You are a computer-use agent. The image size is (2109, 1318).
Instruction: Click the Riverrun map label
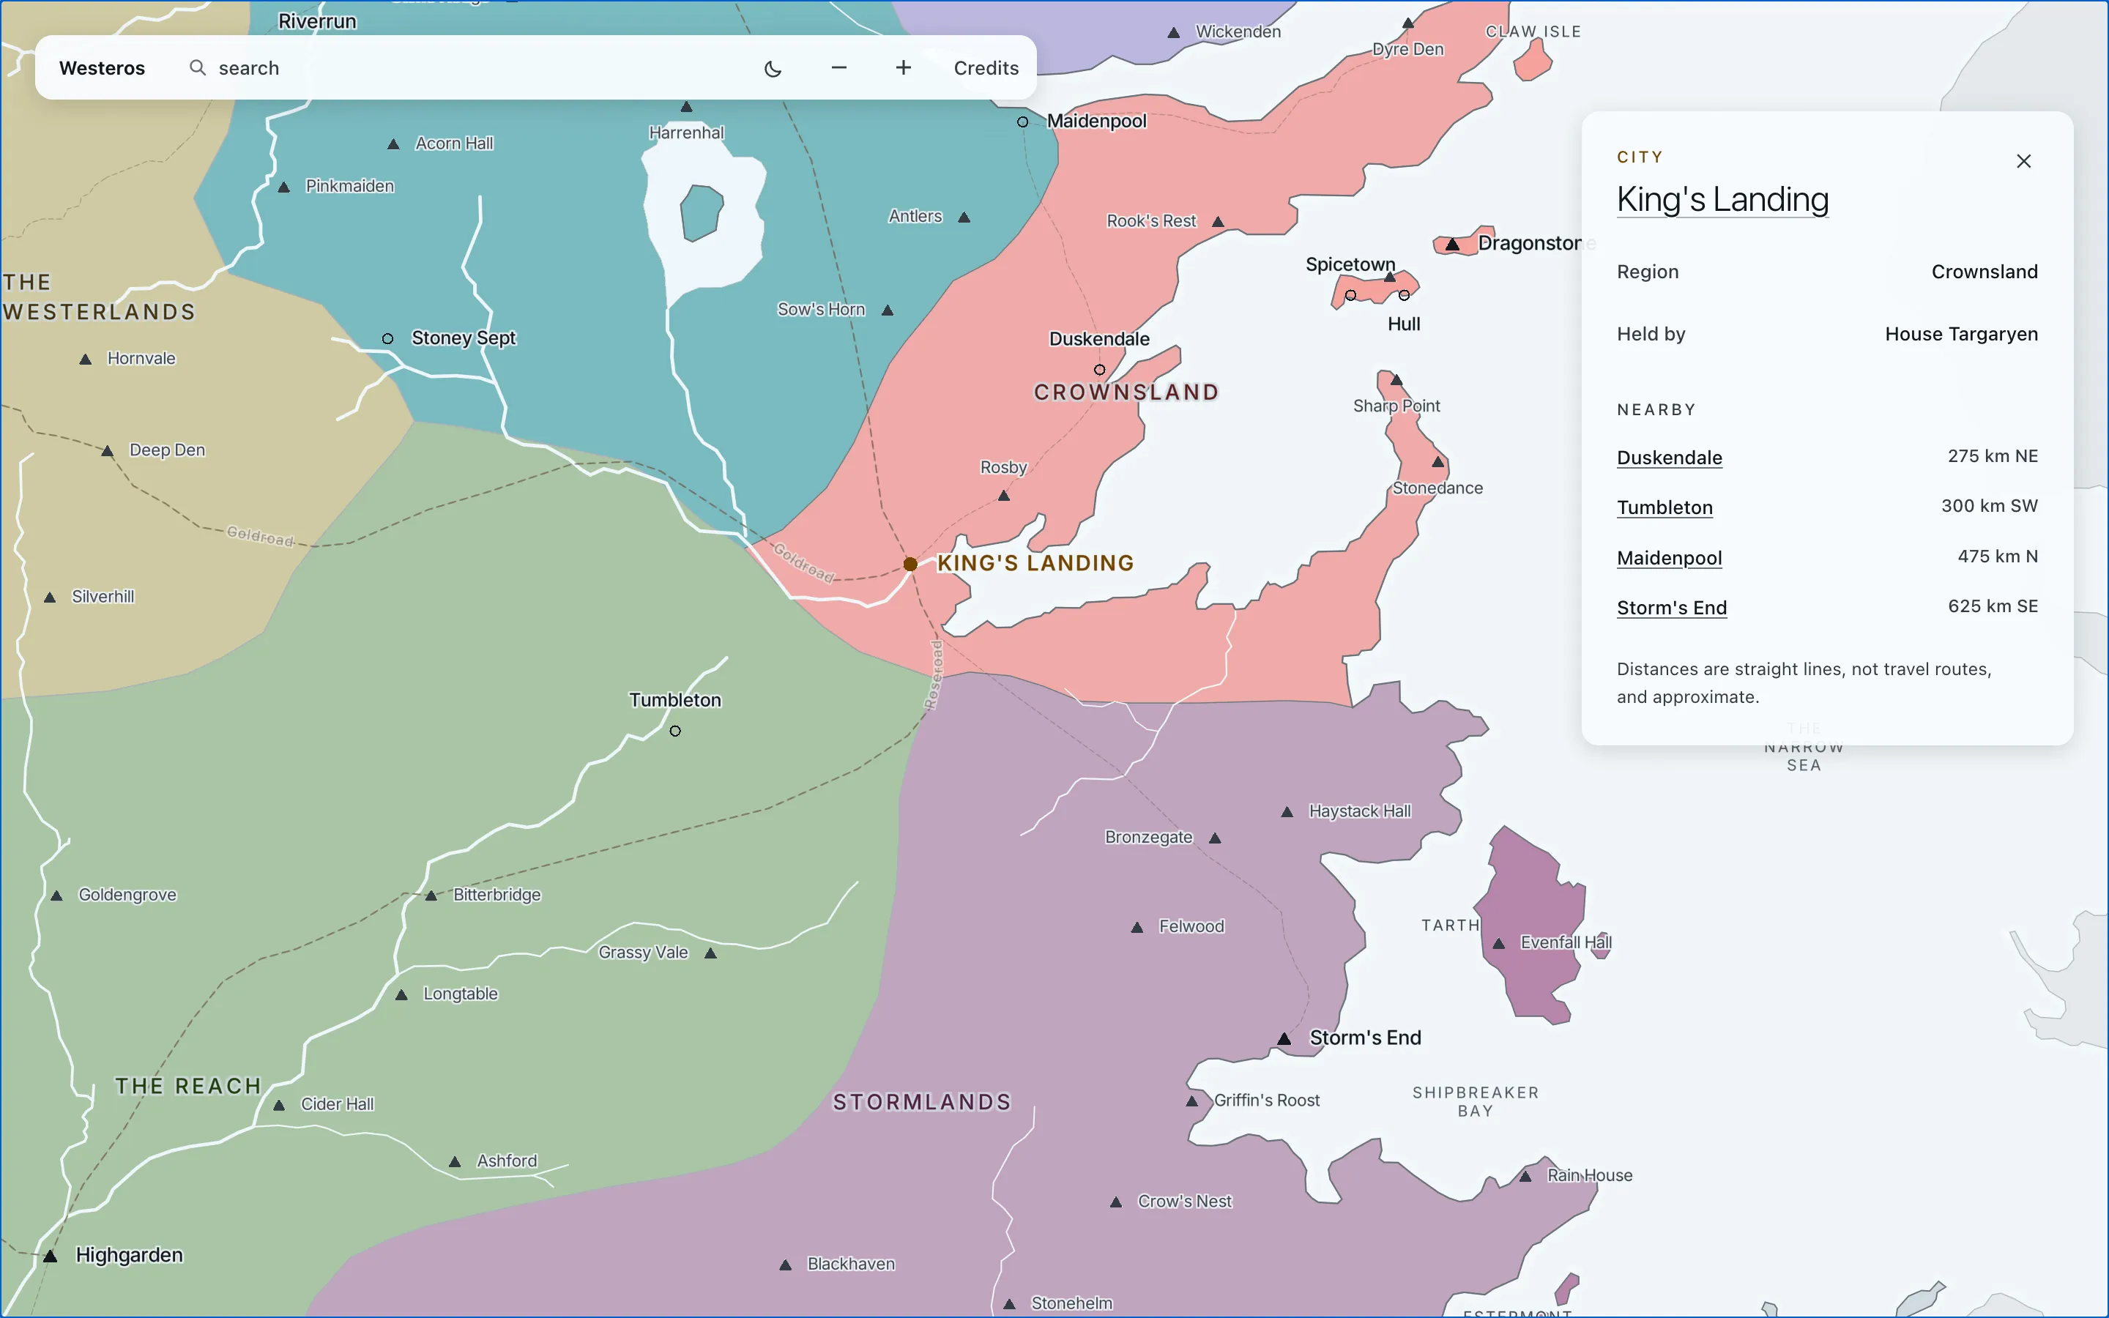point(317,21)
